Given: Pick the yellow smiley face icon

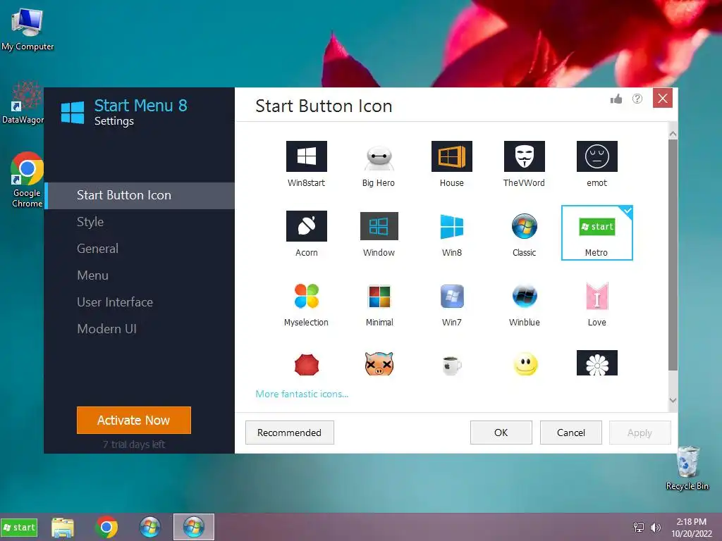Looking at the screenshot, I should point(525,364).
